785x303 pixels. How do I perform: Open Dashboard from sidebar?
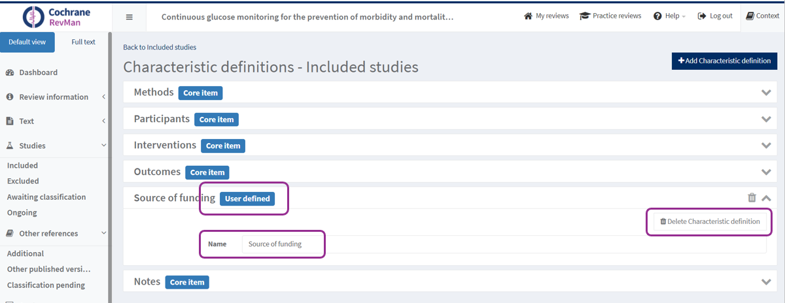[x=38, y=72]
